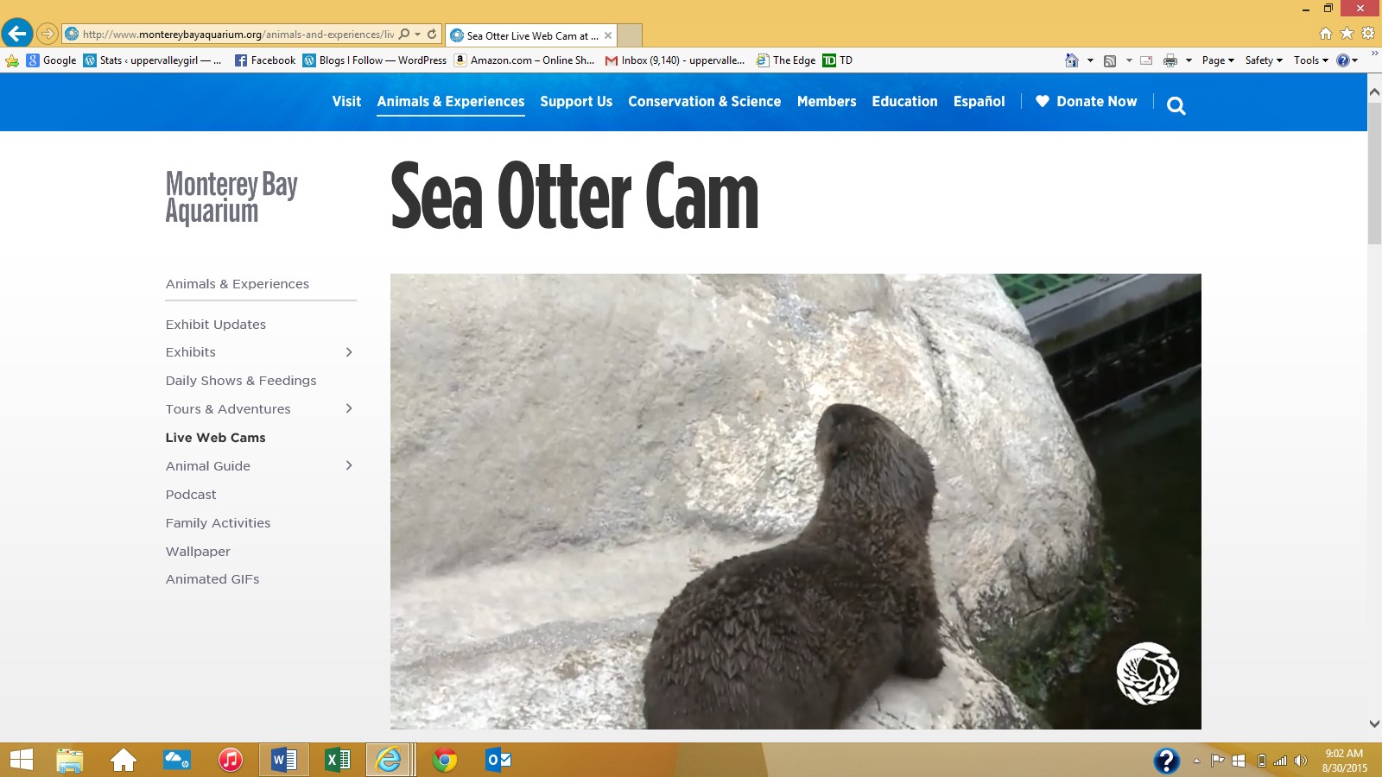
Task: Open the IE settings gear icon
Action: (x=1368, y=34)
